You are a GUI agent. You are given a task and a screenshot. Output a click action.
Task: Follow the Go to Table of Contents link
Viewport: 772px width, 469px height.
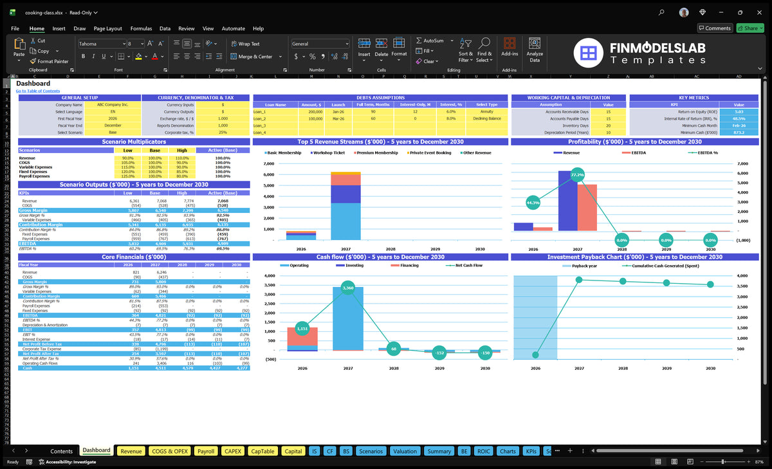click(38, 91)
